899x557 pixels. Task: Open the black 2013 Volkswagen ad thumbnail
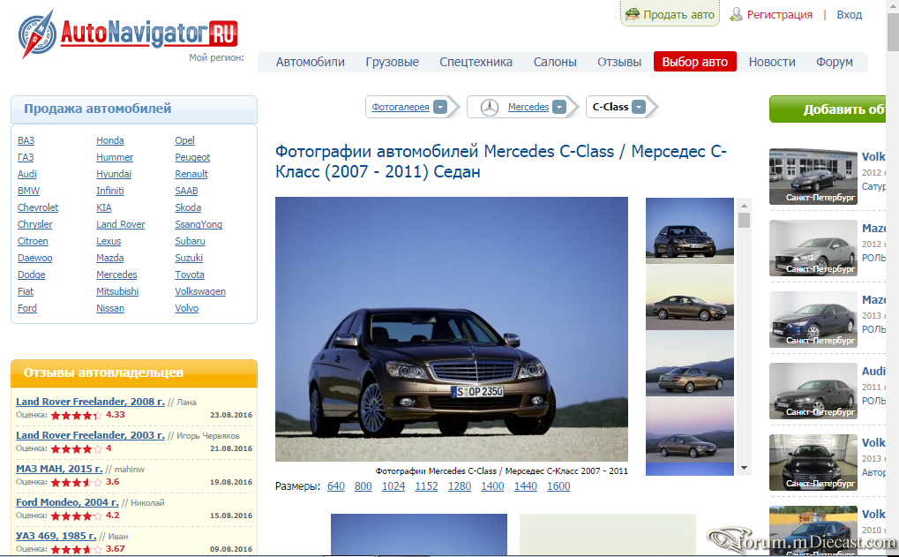click(813, 463)
